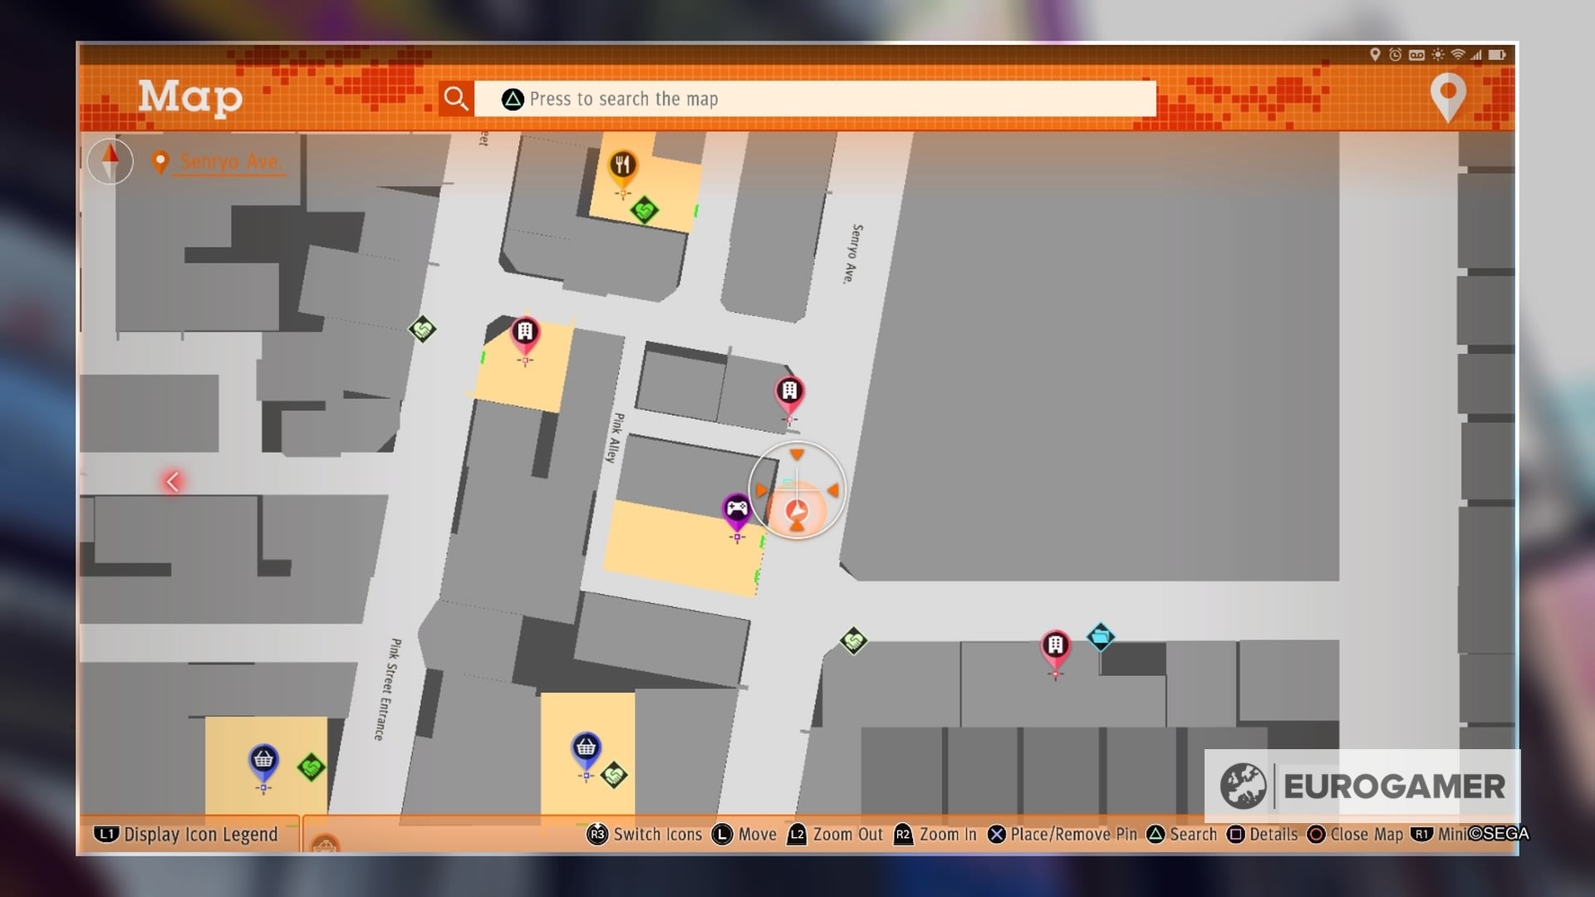Click the Zoom Out prompt
Image resolution: width=1595 pixels, height=897 pixels.
click(835, 834)
